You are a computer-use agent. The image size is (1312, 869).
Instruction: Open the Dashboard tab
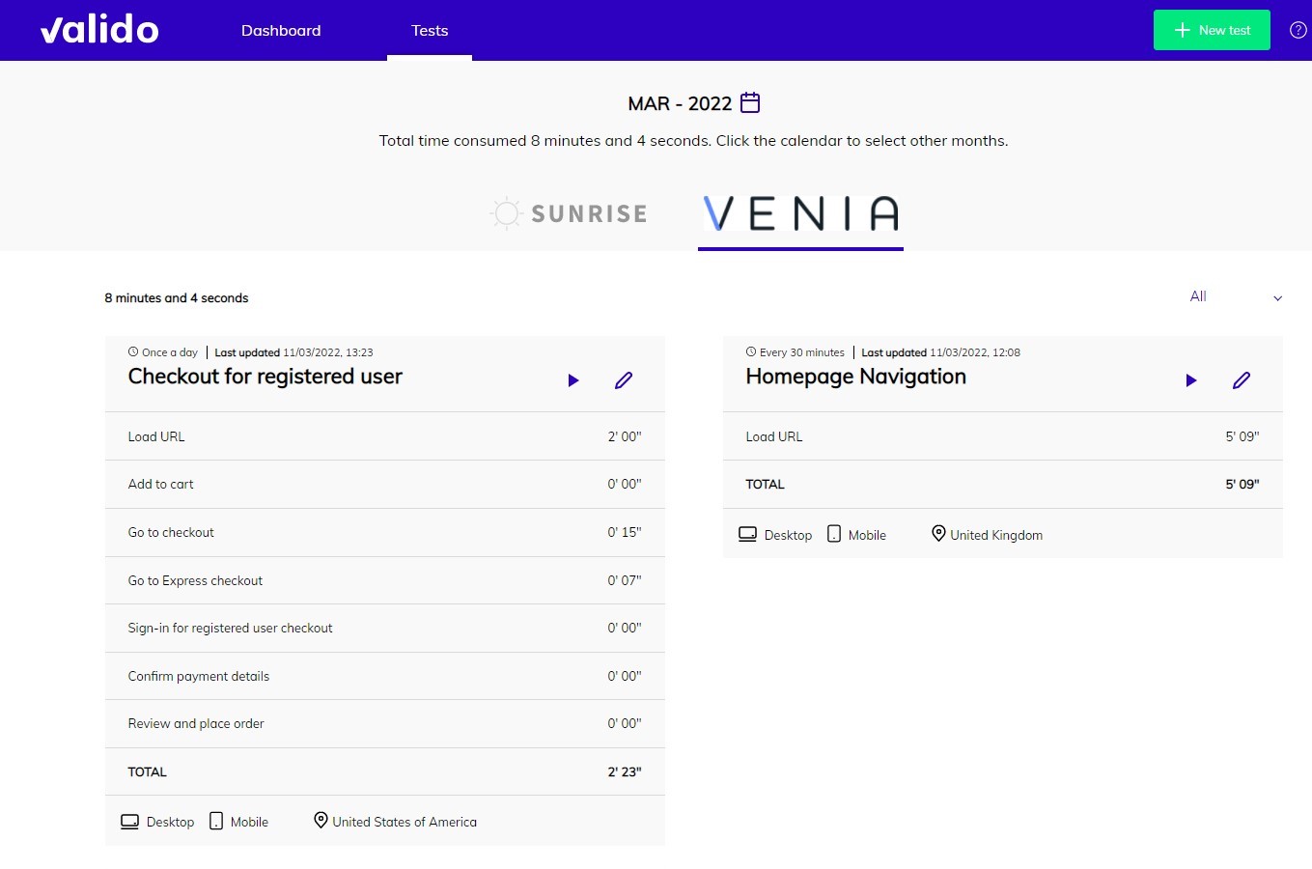click(281, 31)
